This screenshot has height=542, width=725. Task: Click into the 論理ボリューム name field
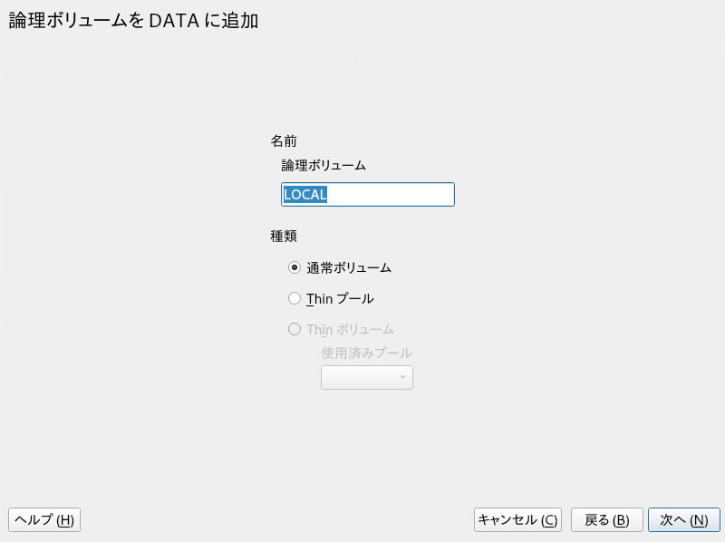click(368, 194)
